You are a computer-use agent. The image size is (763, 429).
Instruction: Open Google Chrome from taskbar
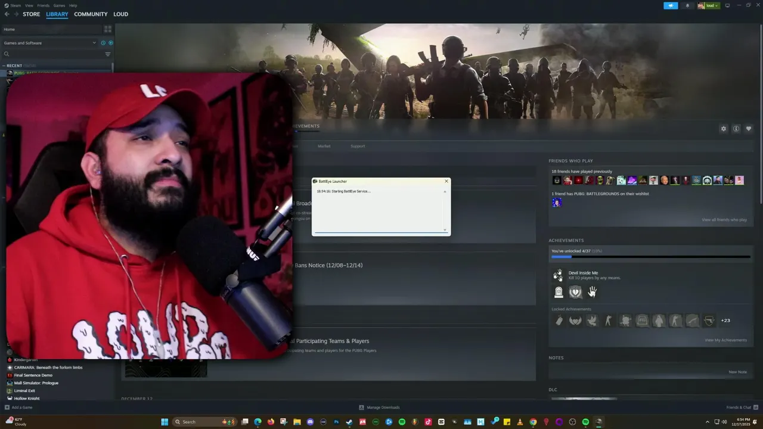point(533,422)
